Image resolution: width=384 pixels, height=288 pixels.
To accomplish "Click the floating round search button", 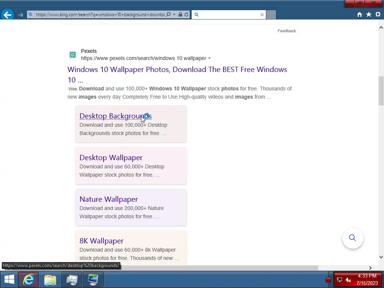I will click(x=352, y=238).
